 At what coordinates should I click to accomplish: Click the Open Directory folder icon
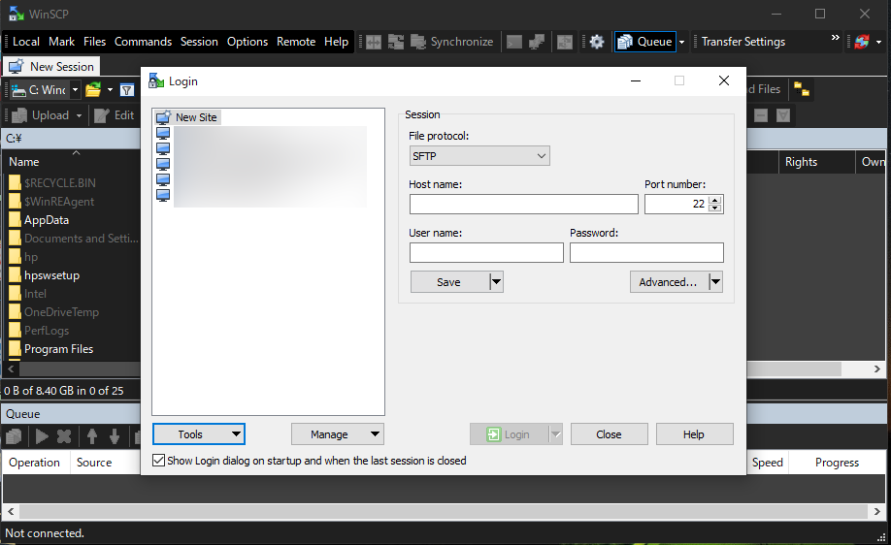(93, 89)
